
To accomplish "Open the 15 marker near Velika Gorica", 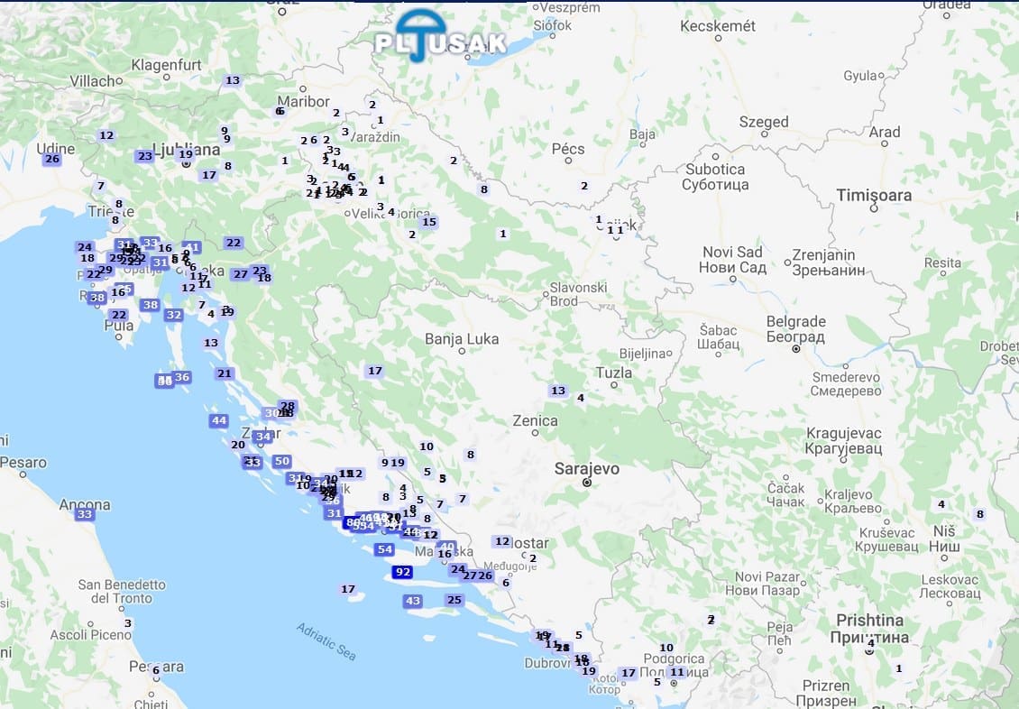I will pyautogui.click(x=429, y=222).
